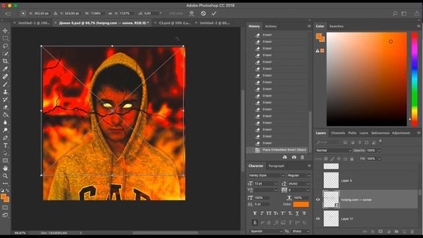Switch to warp mode icon in options bar
The width and height of the screenshot is (423, 238).
pyautogui.click(x=192, y=13)
